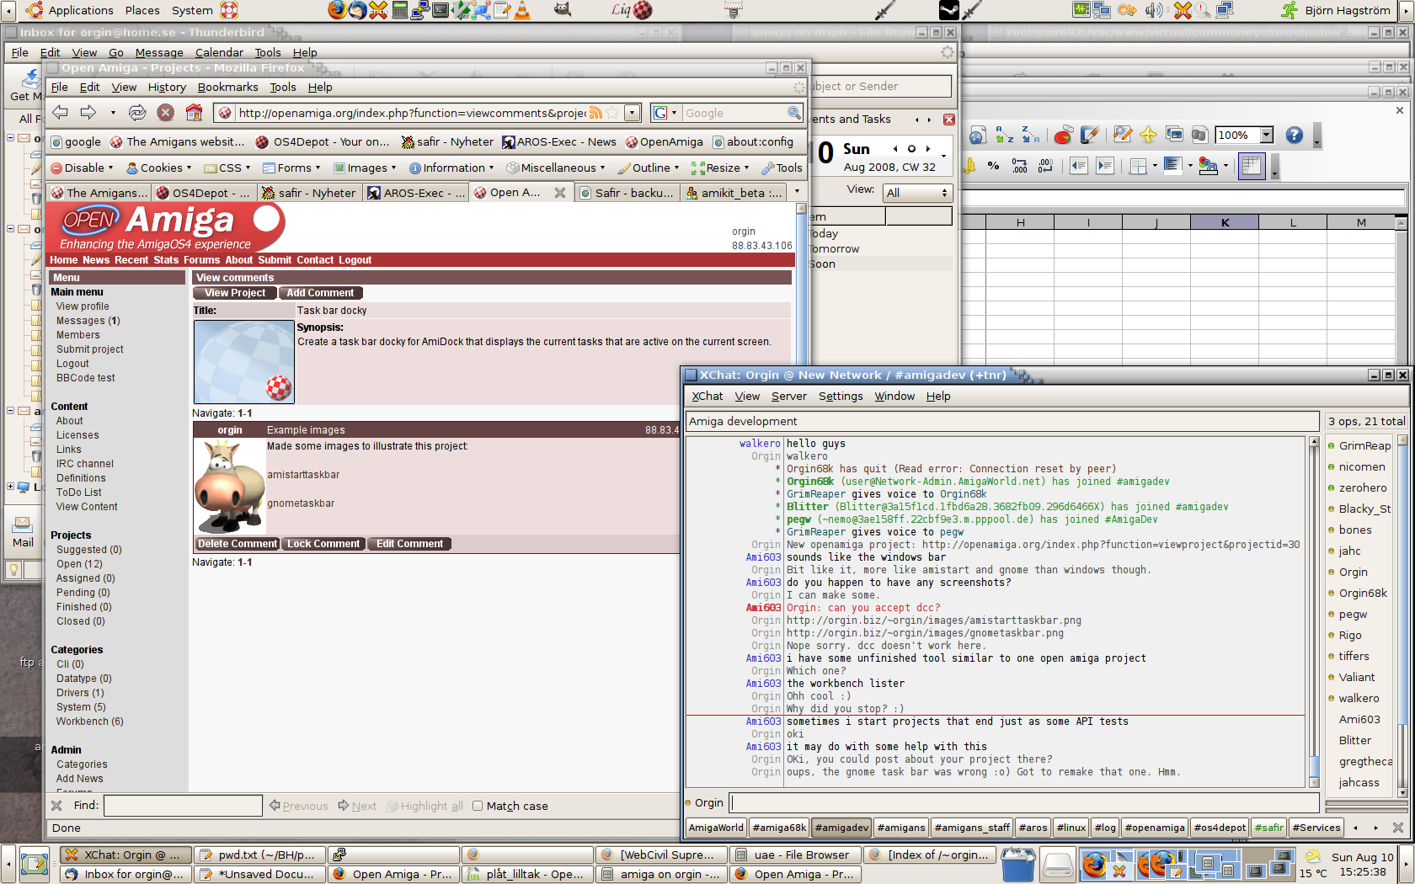The width and height of the screenshot is (1415, 884).
Task: Launch VLC cone icon in top panel
Action: (522, 10)
